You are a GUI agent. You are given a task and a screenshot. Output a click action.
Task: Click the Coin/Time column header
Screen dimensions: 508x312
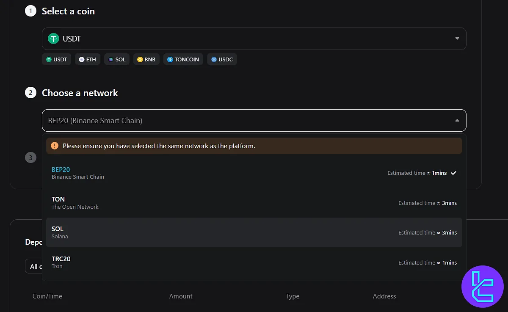coord(47,296)
